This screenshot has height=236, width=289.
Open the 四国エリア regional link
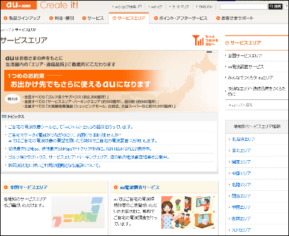[241, 219]
